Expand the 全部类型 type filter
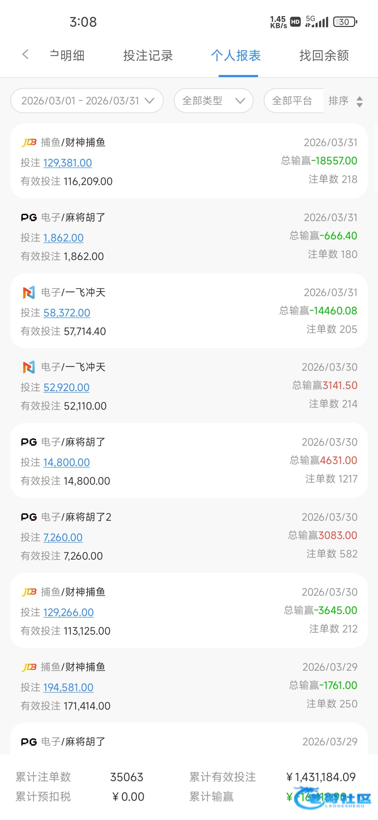 point(213,101)
